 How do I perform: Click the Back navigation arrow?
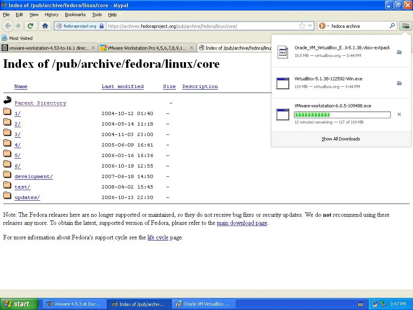(x=8, y=26)
